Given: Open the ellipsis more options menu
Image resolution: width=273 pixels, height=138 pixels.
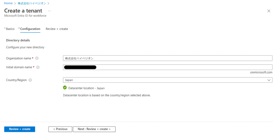Looking at the screenshot, I should point(49,11).
